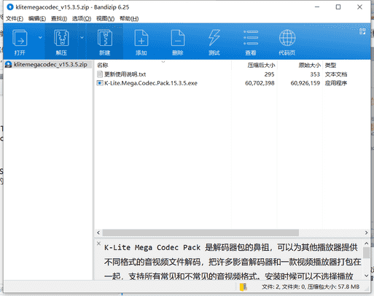Click the horizontal scrollbar thumb in file list
Screen dimensions: 374x296
point(200,233)
